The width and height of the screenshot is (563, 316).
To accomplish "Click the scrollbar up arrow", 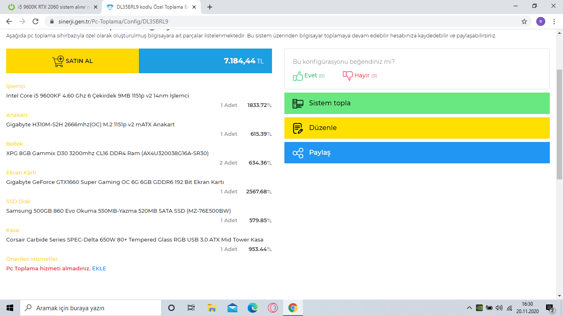I will pyautogui.click(x=559, y=33).
